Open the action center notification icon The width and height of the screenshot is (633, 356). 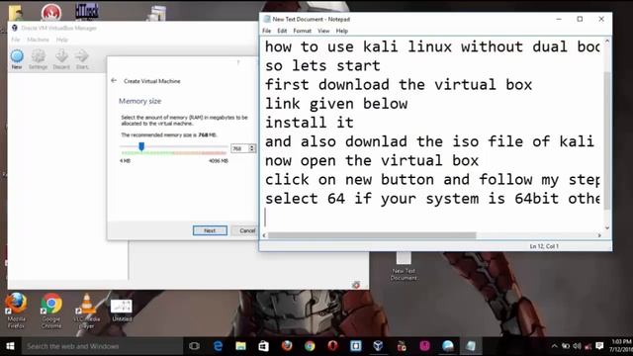pos(599,346)
